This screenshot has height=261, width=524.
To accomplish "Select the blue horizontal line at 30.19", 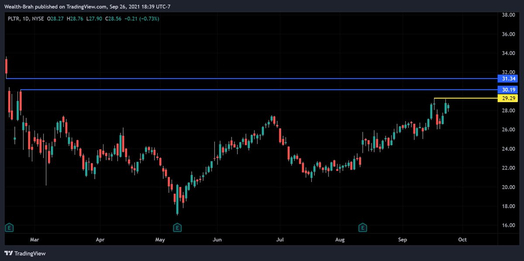I will 259,89.
